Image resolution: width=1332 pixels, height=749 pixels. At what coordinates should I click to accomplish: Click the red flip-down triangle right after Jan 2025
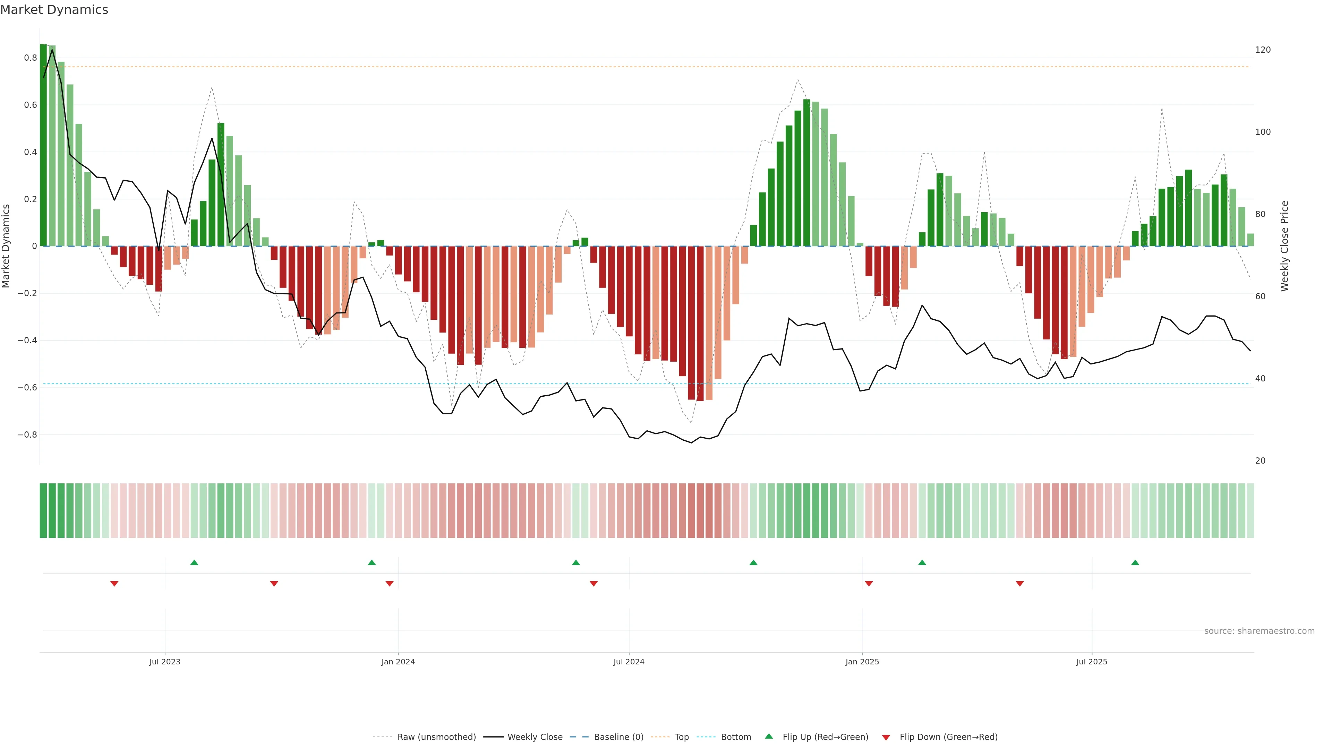click(x=869, y=584)
